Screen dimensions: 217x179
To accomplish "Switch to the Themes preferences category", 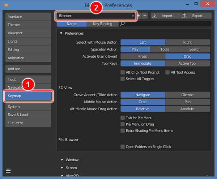I will pyautogui.click(x=28, y=25).
